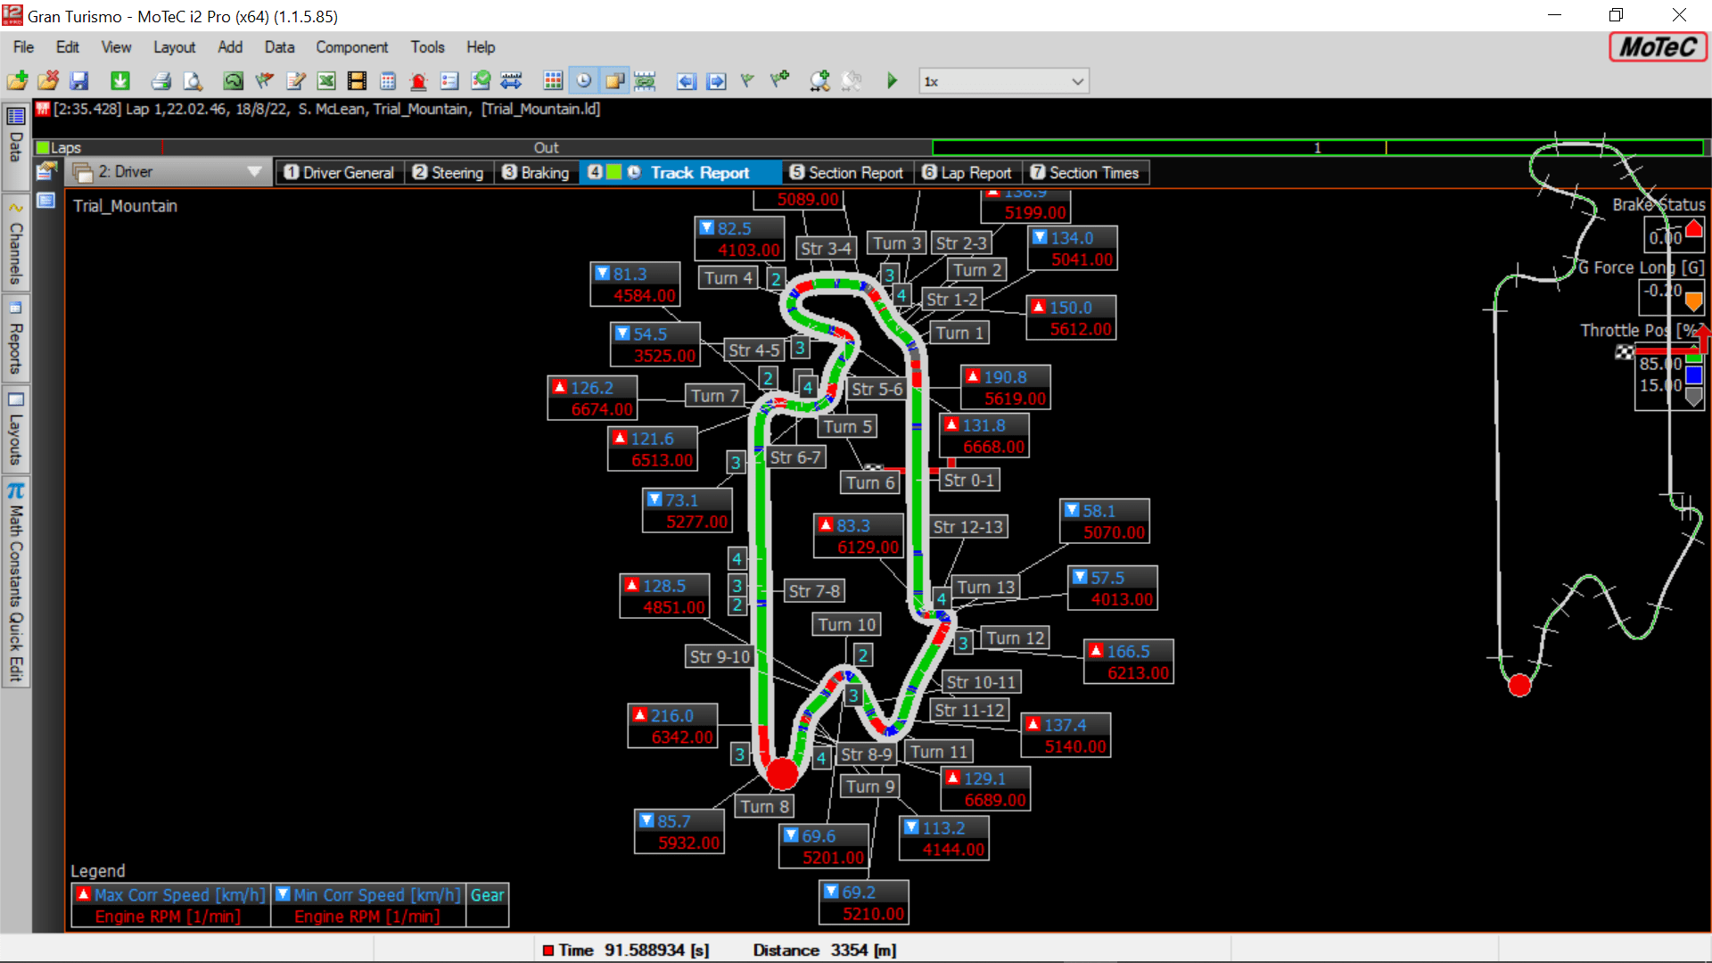Click the Str 7-8 section label
The width and height of the screenshot is (1712, 963).
[814, 590]
